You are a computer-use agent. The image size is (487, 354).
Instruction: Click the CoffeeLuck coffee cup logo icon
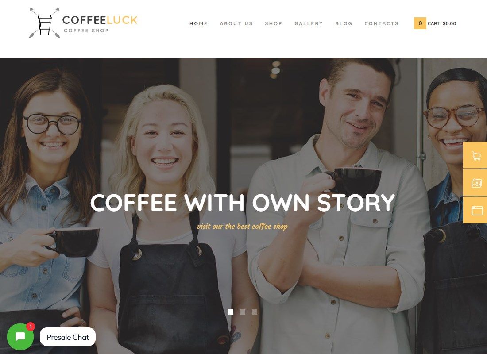click(44, 23)
